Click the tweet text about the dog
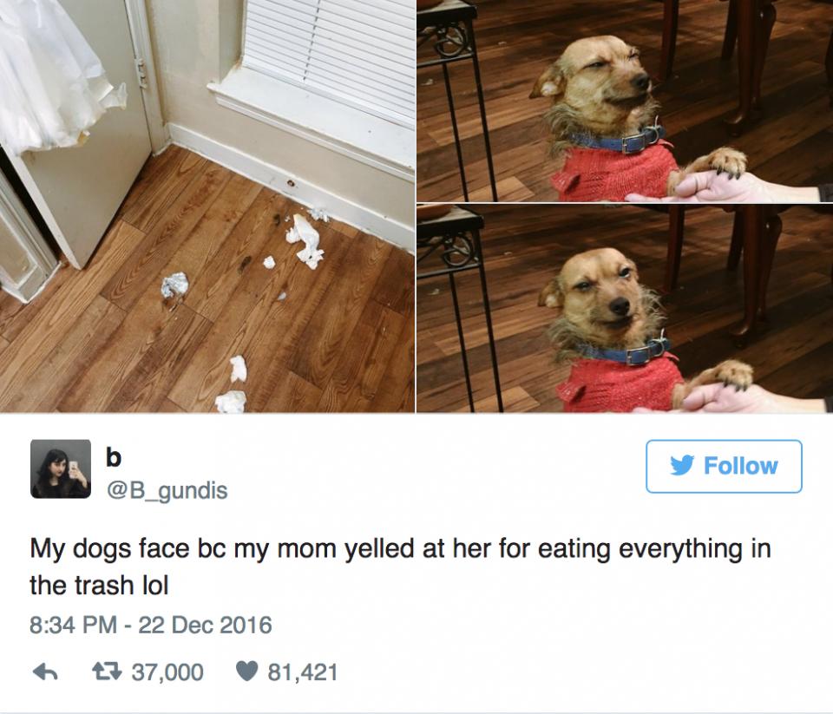This screenshot has height=714, width=833. (x=400, y=567)
